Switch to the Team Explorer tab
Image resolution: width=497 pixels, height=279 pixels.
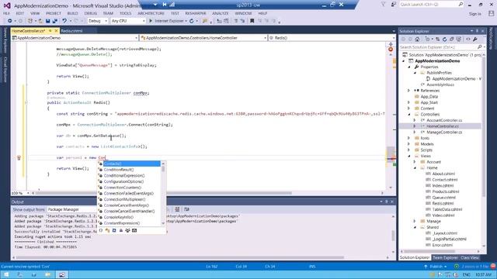pyautogui.click(x=445, y=257)
